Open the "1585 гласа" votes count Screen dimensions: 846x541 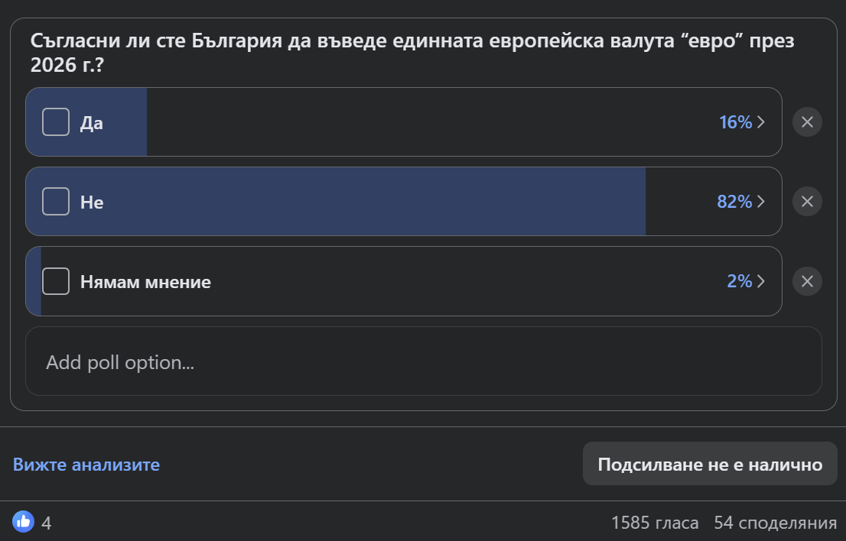[655, 523]
